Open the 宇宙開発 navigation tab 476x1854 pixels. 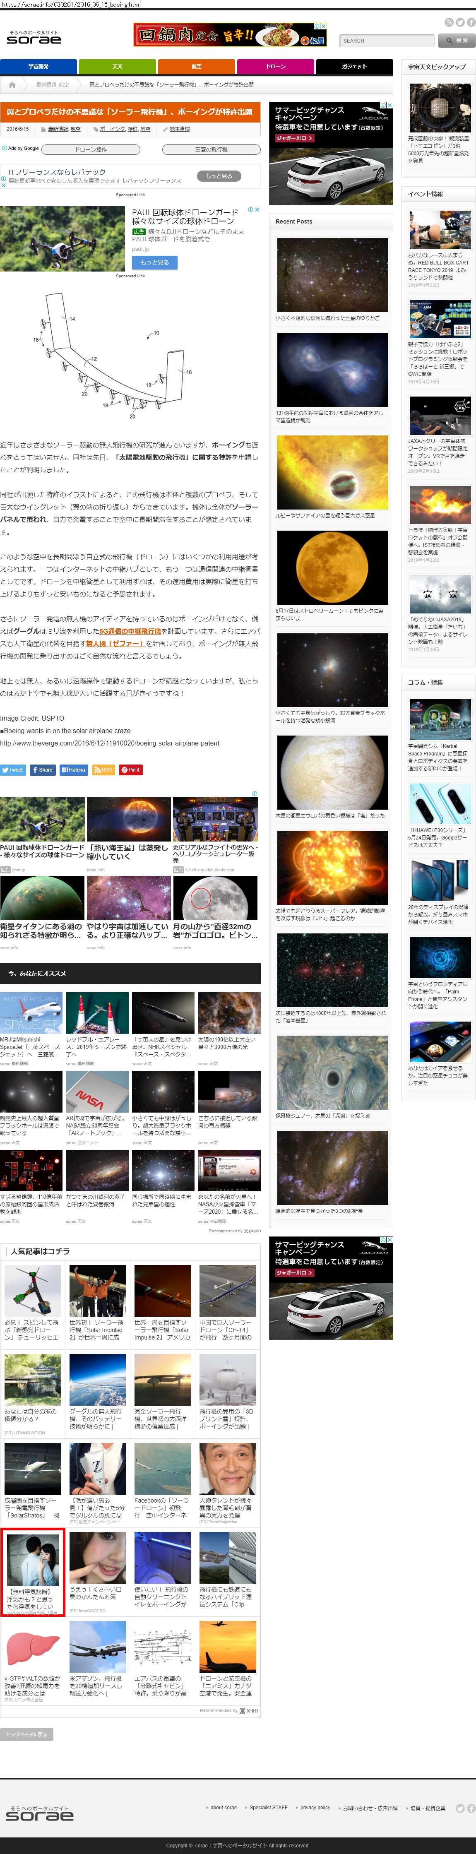[39, 66]
